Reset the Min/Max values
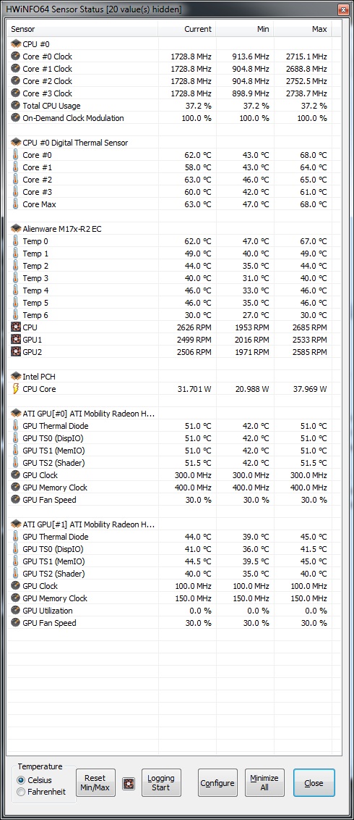 coord(95,783)
